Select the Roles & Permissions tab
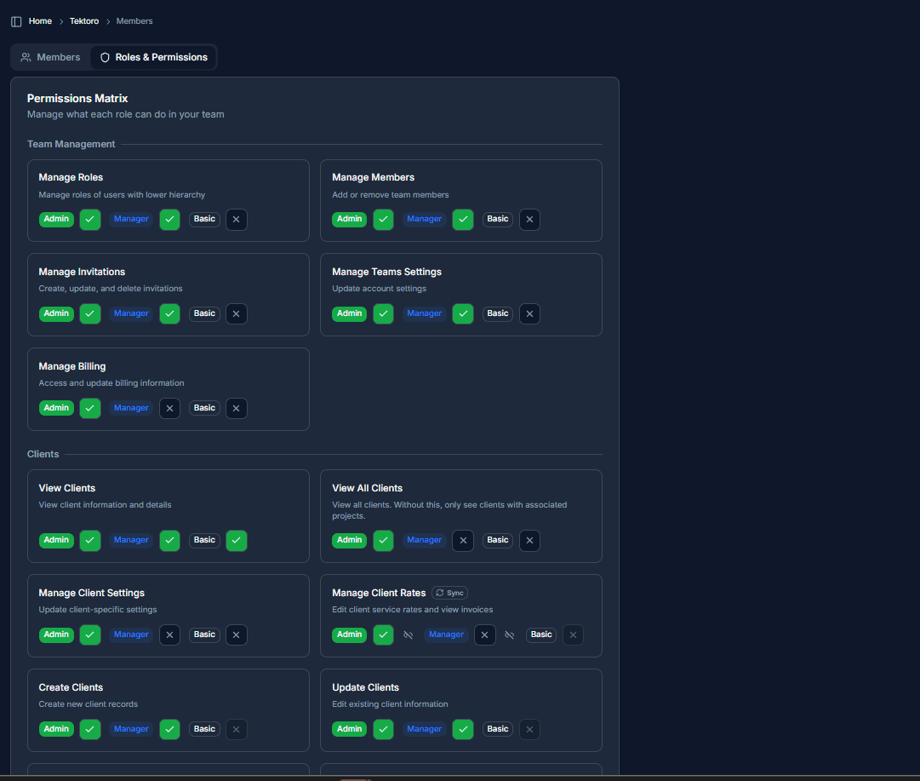This screenshot has height=781, width=920. [x=154, y=58]
